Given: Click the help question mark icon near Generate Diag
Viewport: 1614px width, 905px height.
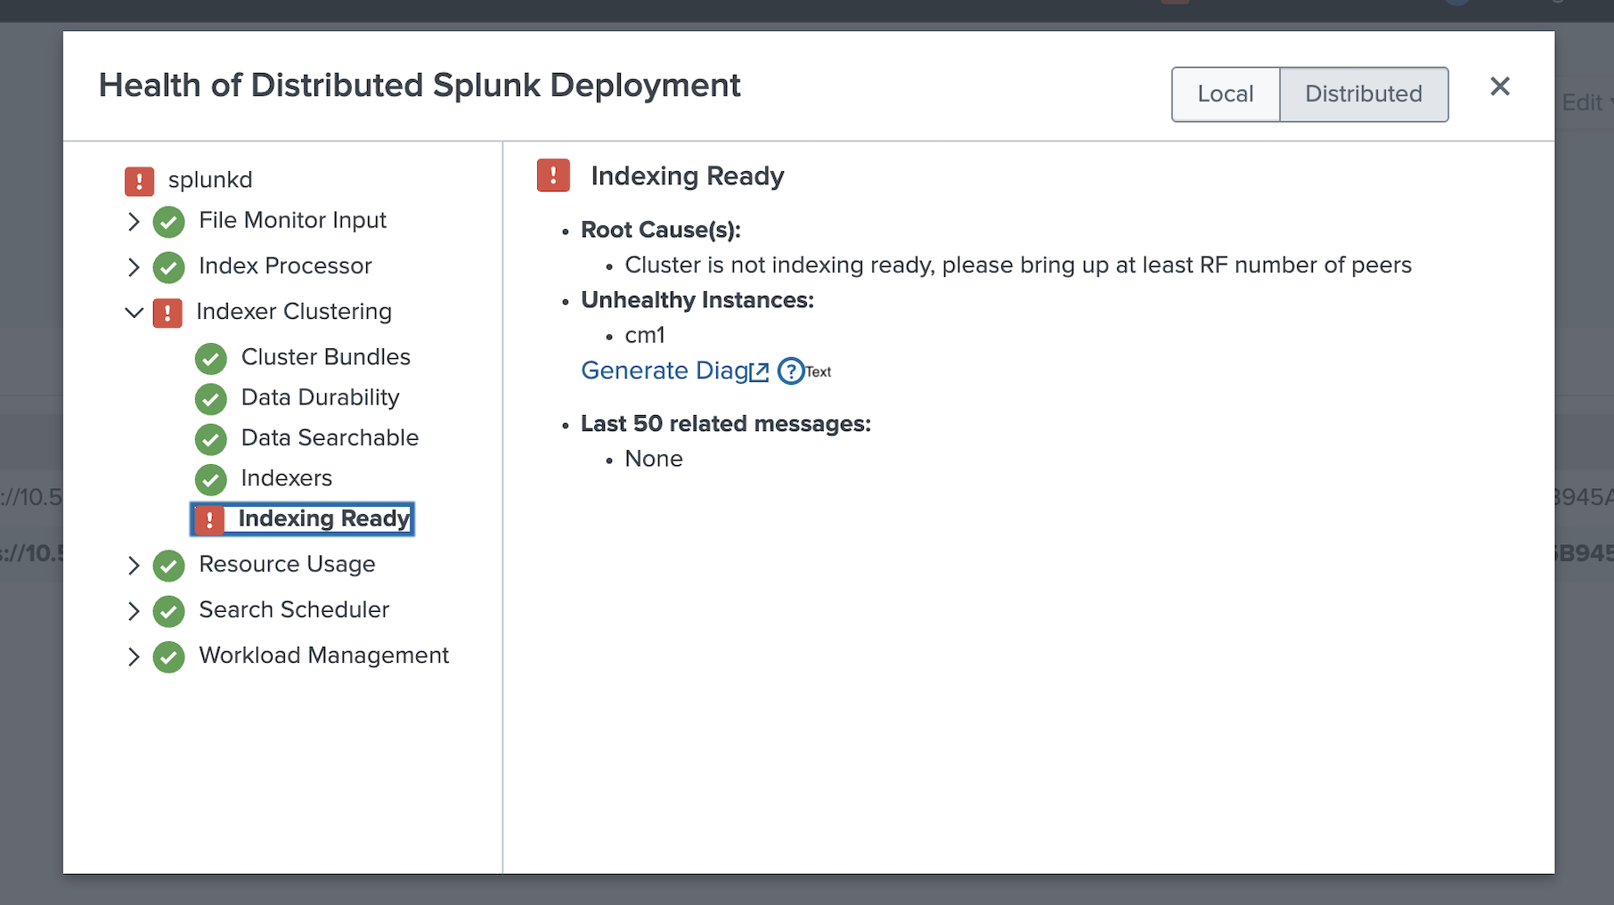Looking at the screenshot, I should (x=790, y=371).
